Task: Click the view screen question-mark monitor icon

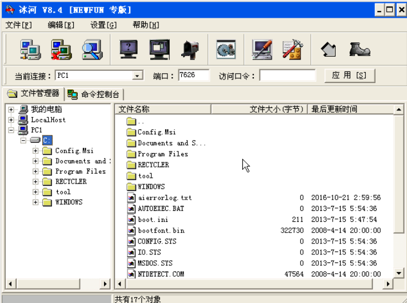Action: tap(129, 50)
